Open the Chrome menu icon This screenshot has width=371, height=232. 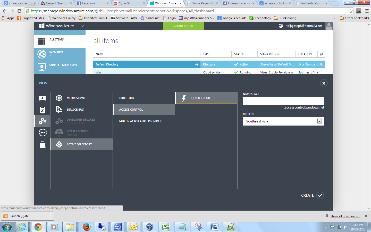(x=367, y=11)
